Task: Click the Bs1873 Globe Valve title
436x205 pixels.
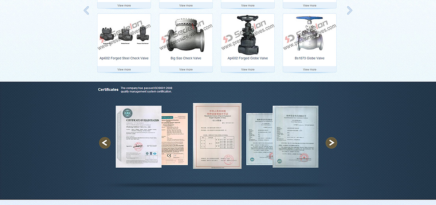Action: 309,58
